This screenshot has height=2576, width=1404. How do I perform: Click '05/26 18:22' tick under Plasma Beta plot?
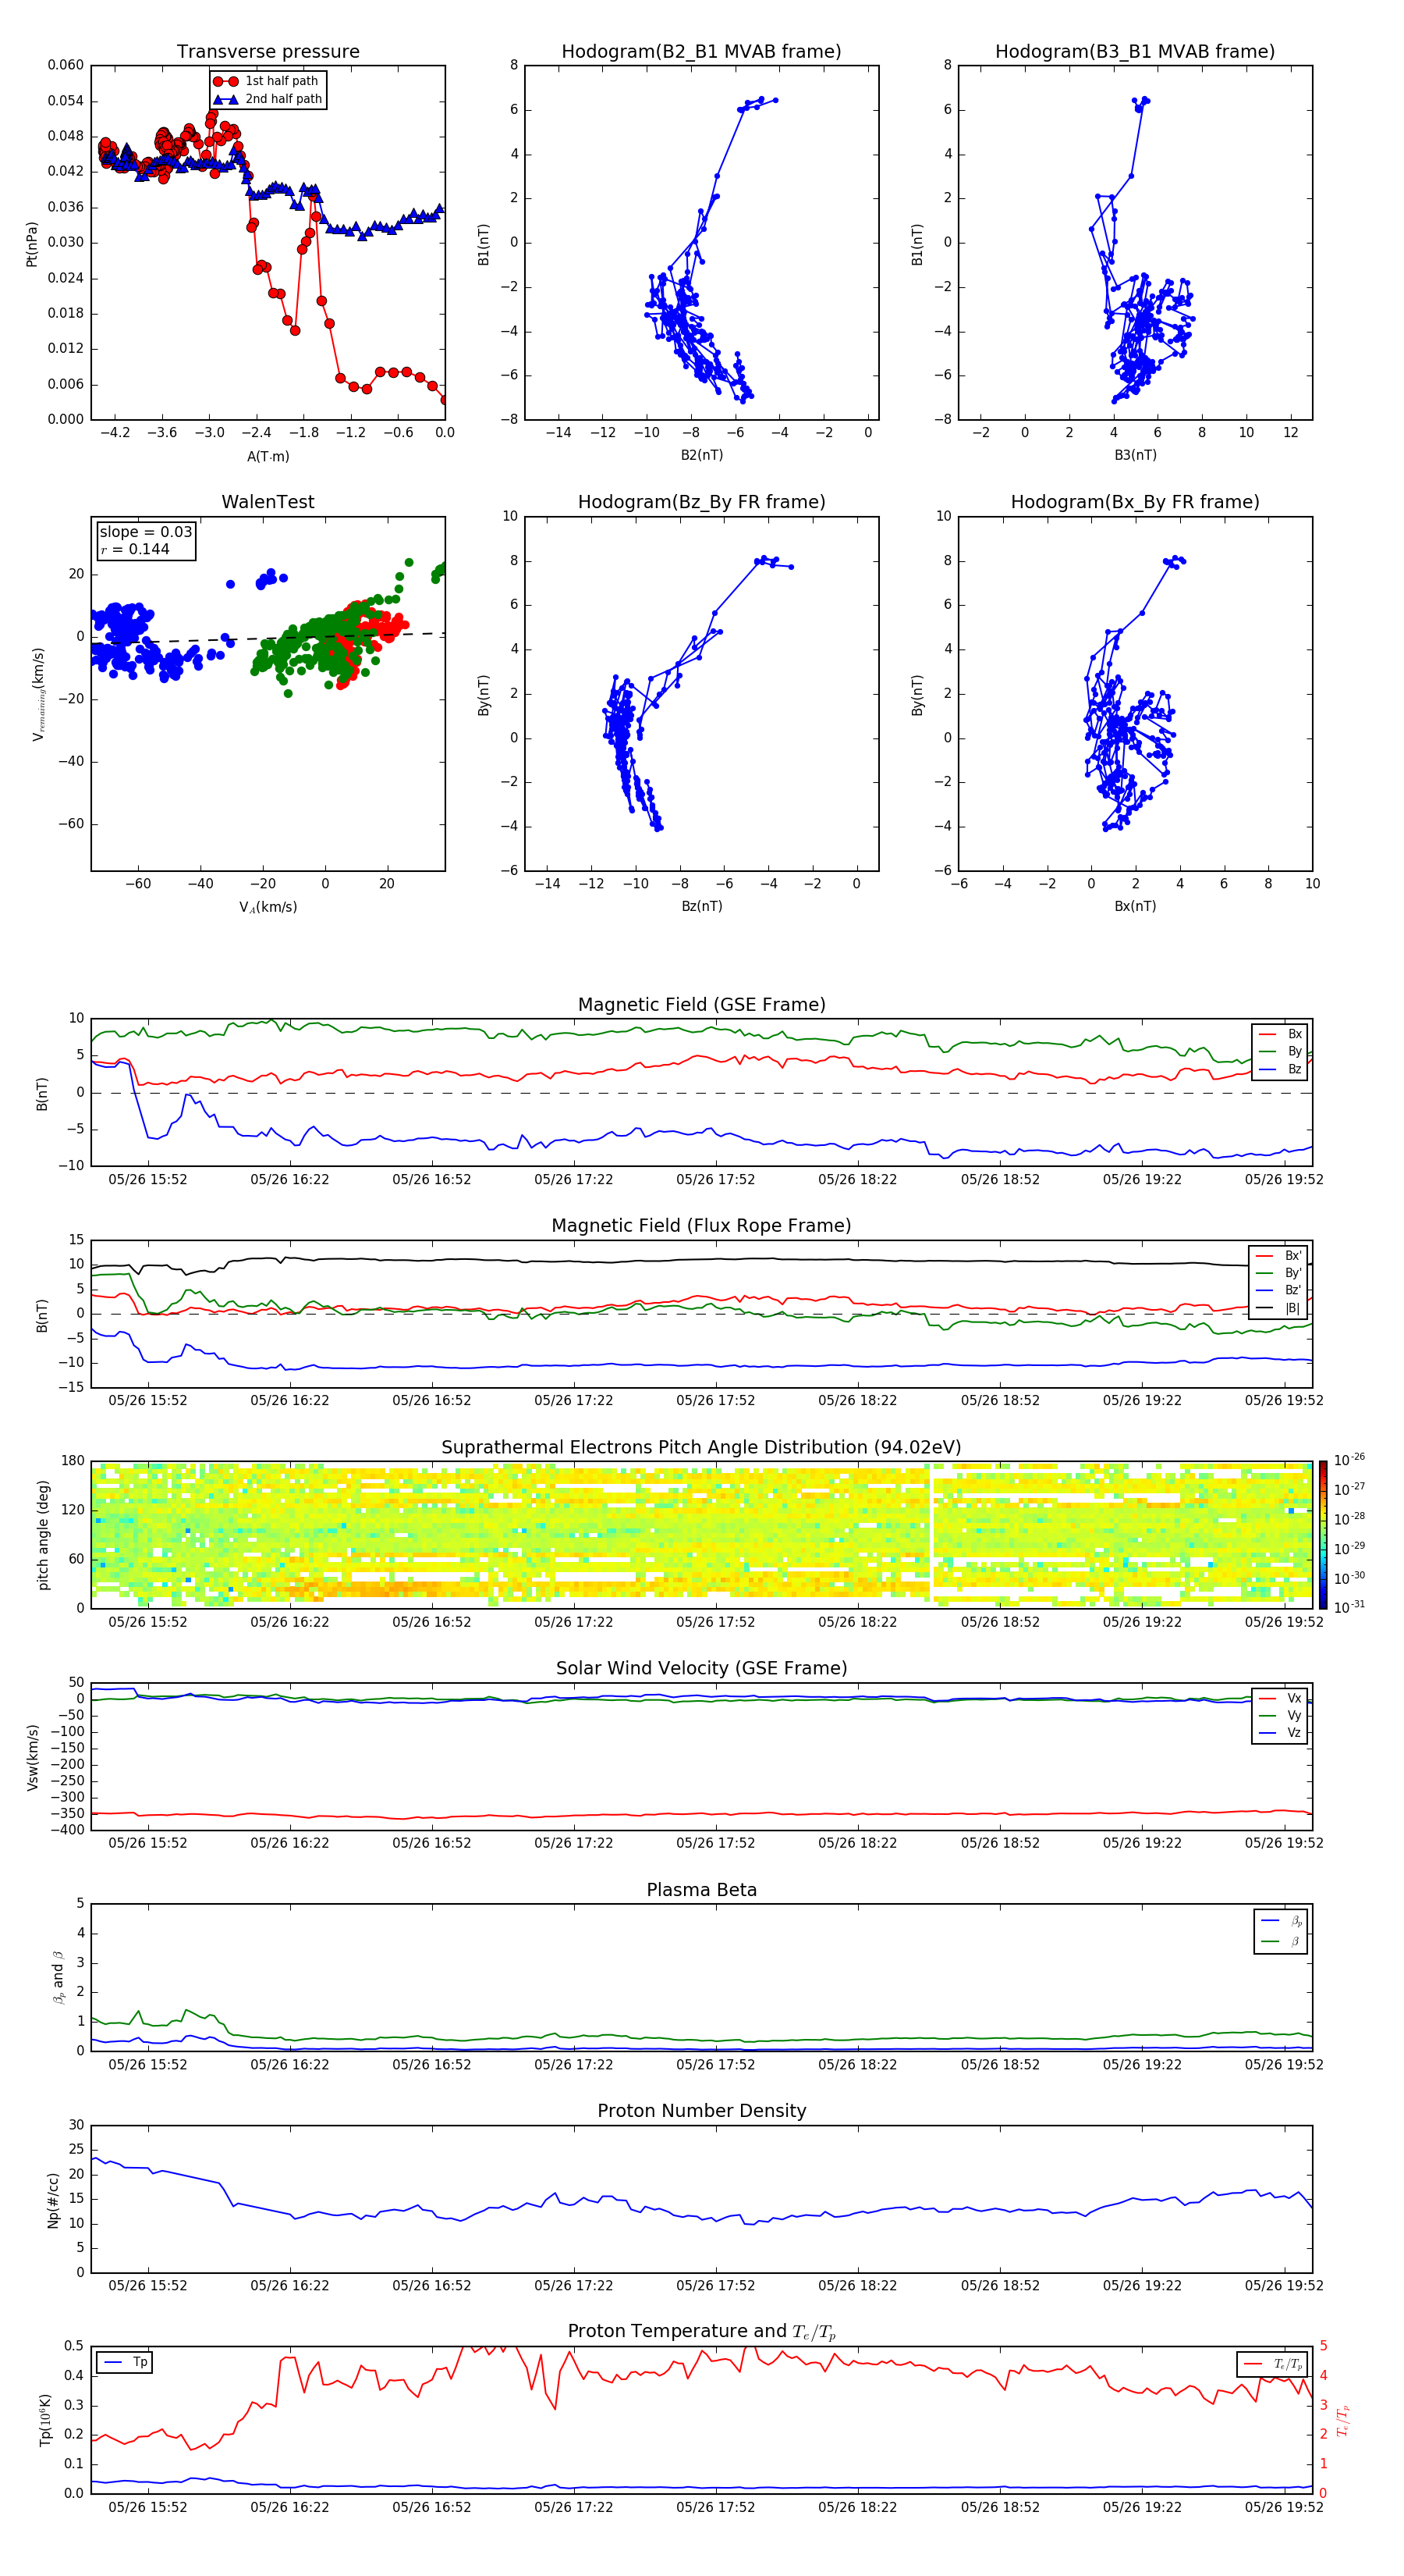click(x=857, y=2064)
